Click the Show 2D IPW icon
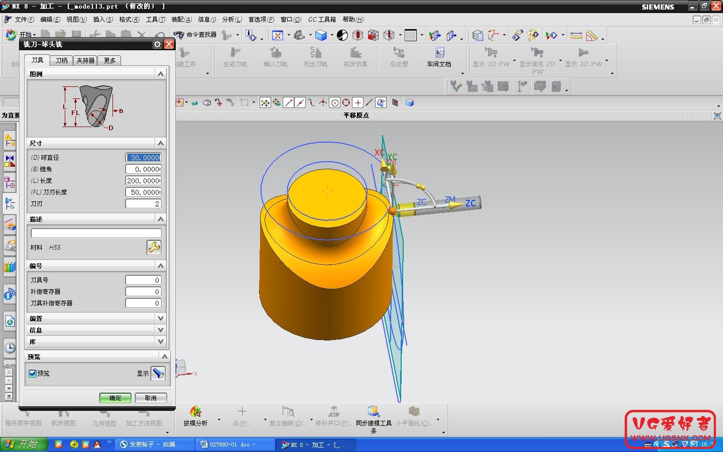This screenshot has width=723, height=452. [x=491, y=52]
